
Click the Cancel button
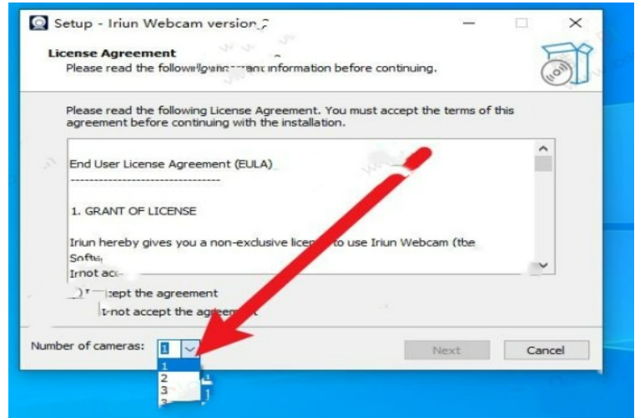[x=546, y=350]
